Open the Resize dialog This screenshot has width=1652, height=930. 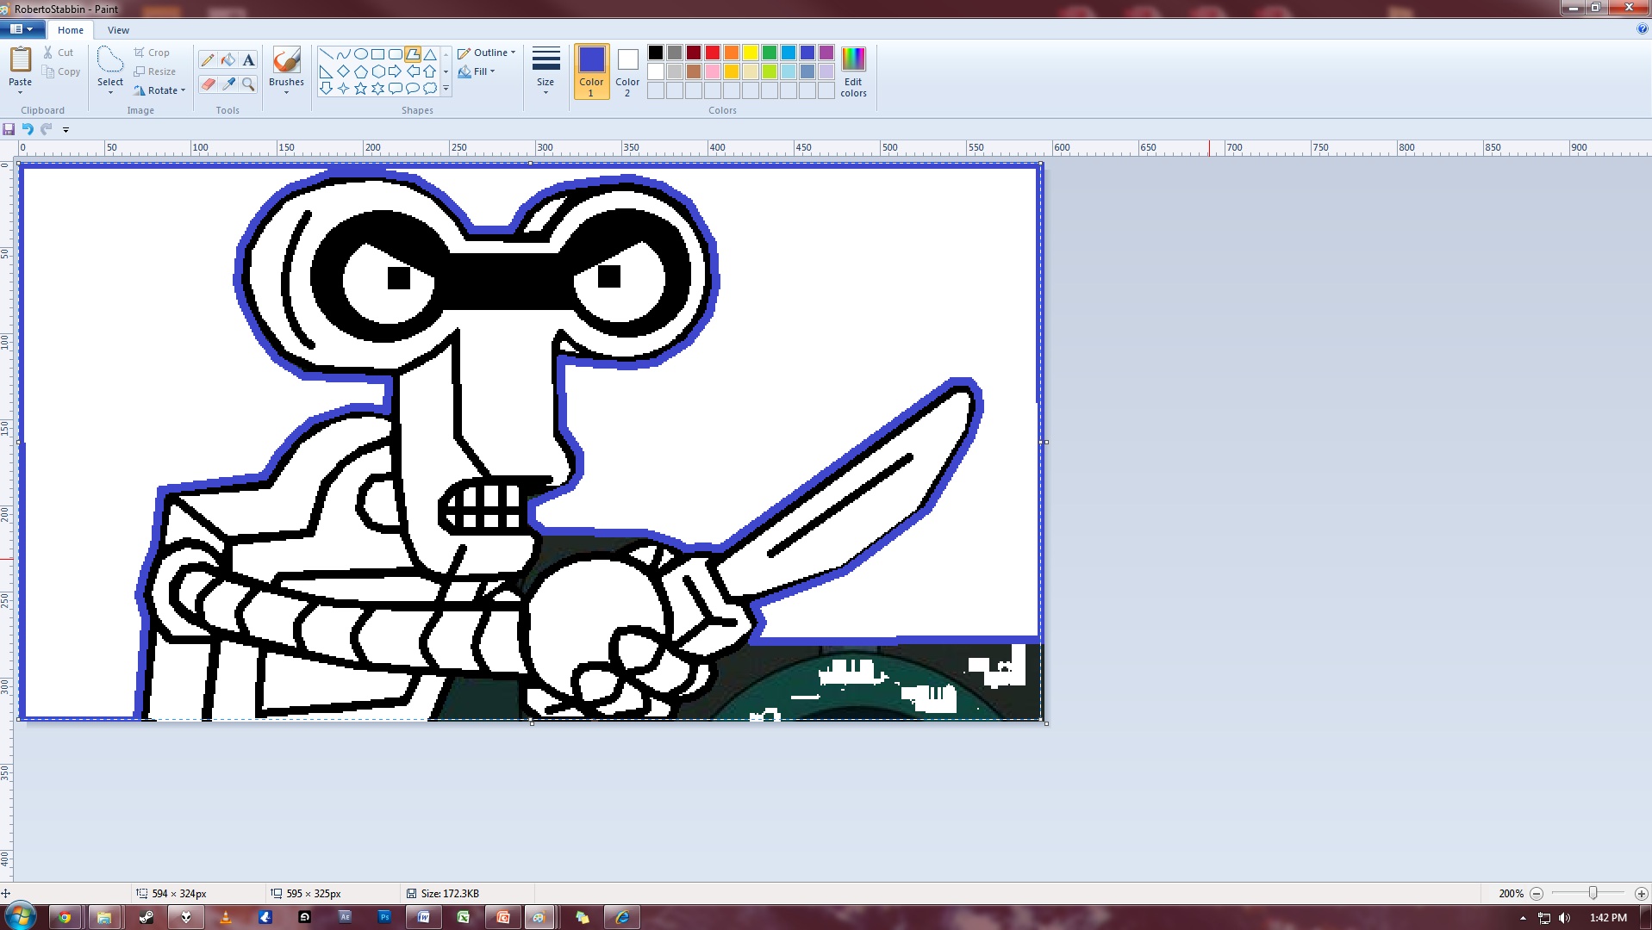coord(155,71)
